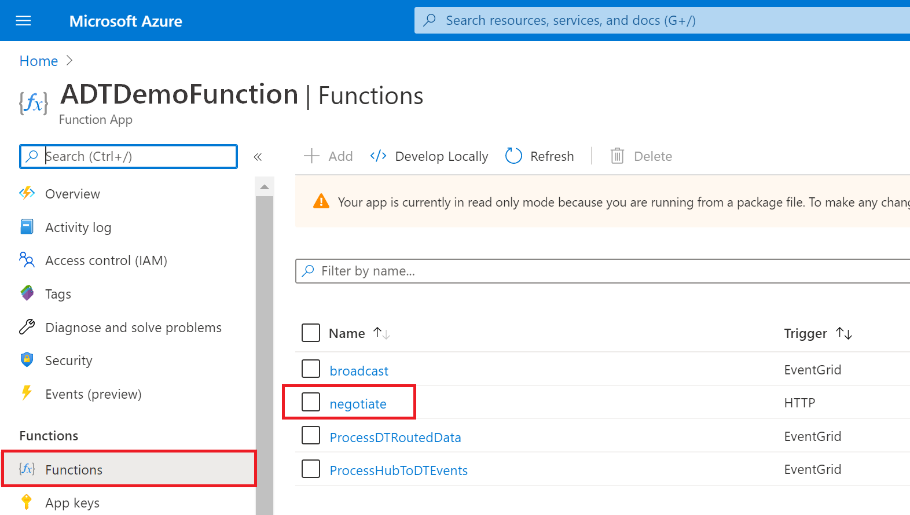Open the broadcast function link
Viewport: 910px width, 515px height.
pos(359,371)
